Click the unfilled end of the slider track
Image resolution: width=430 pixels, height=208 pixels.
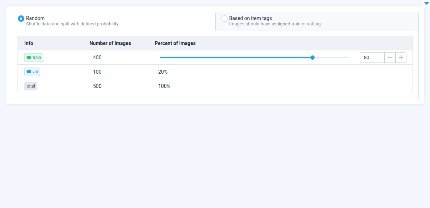pyautogui.click(x=332, y=57)
